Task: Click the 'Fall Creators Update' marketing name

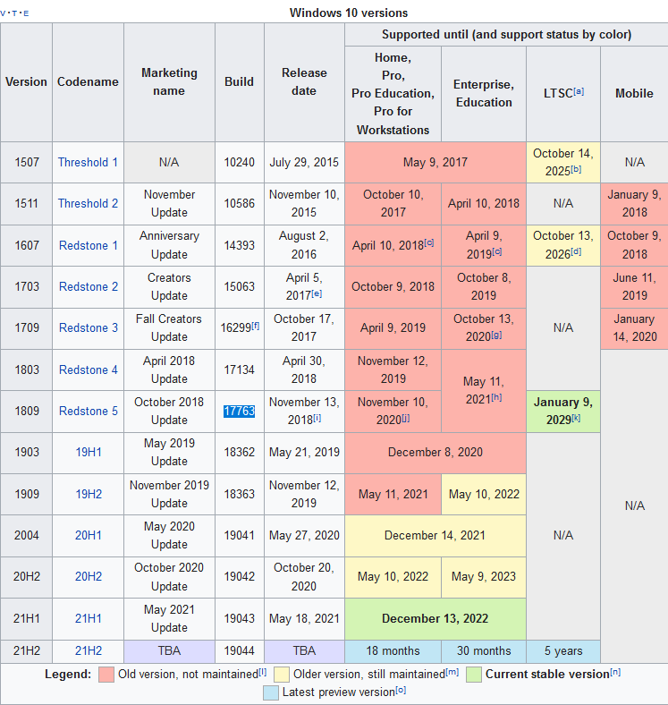Action: [x=169, y=327]
